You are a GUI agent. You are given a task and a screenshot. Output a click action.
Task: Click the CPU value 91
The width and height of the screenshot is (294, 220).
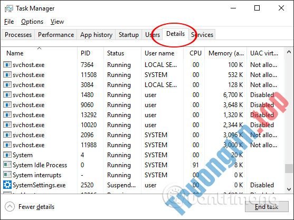[196, 165]
